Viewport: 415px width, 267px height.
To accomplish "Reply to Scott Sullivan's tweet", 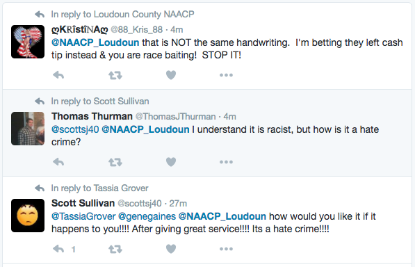I will pyautogui.click(x=58, y=249).
